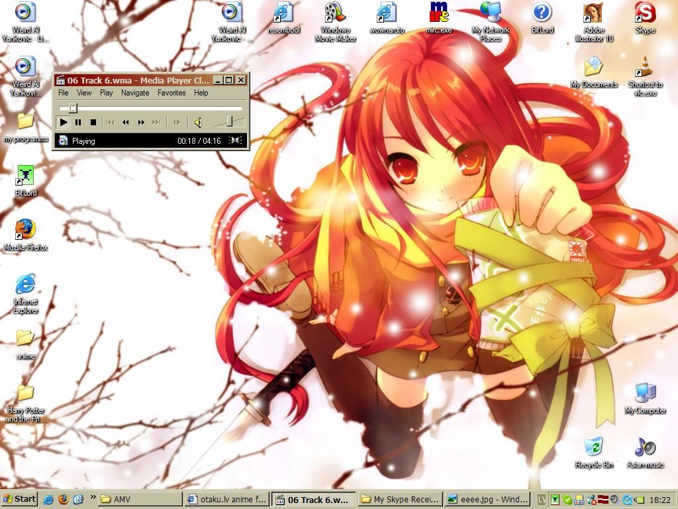Select the Adobe Illustrator 10 shortcut
This screenshot has height=509, width=678.
594,23
